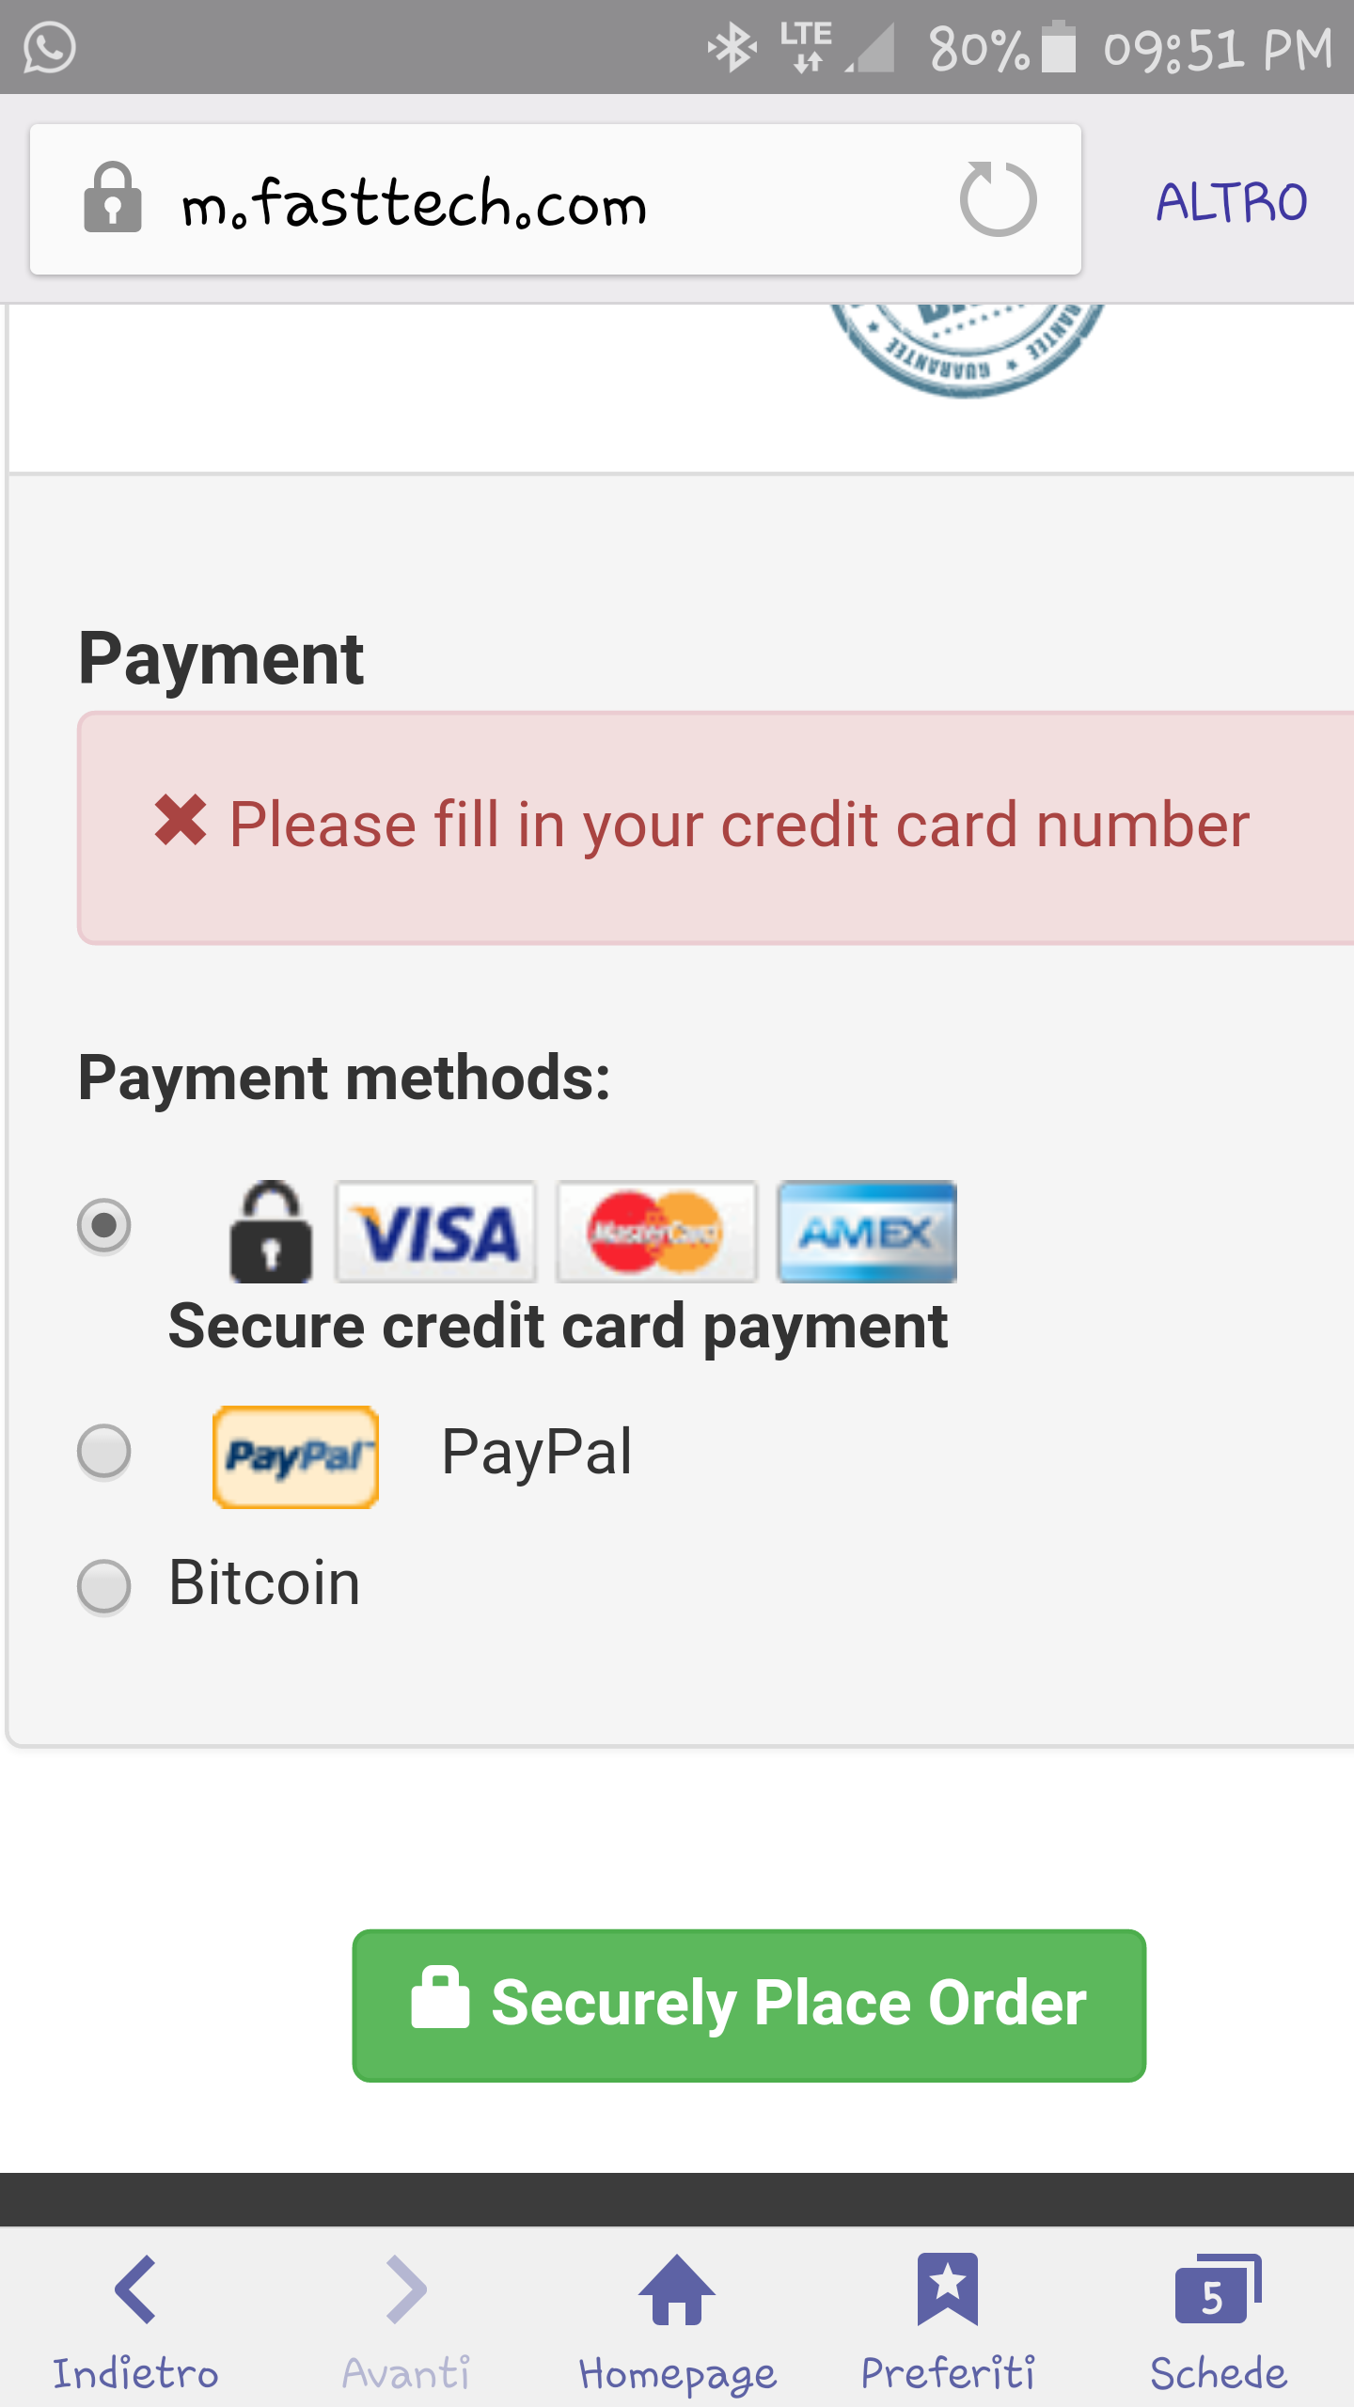1354x2407 pixels.
Task: Tap the PayPal logo badge
Action: (x=296, y=1456)
